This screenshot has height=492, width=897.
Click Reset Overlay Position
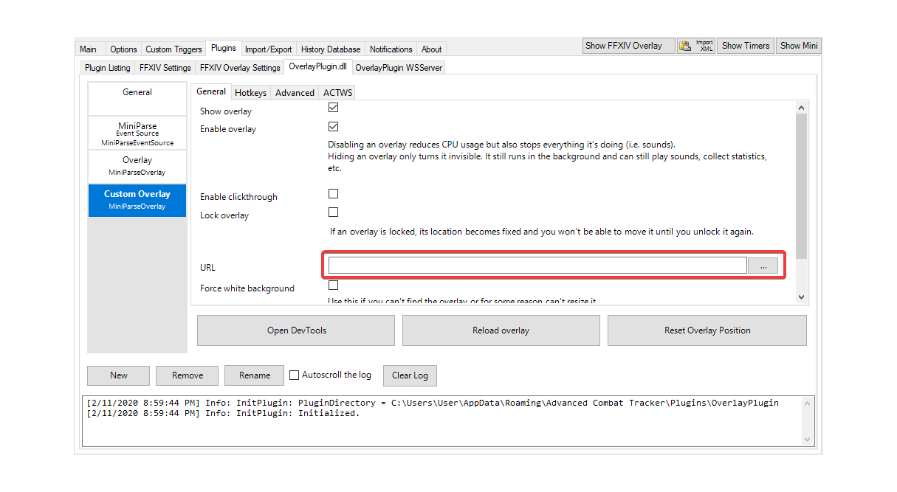[x=706, y=330]
